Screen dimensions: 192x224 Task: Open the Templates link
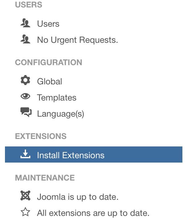57,98
